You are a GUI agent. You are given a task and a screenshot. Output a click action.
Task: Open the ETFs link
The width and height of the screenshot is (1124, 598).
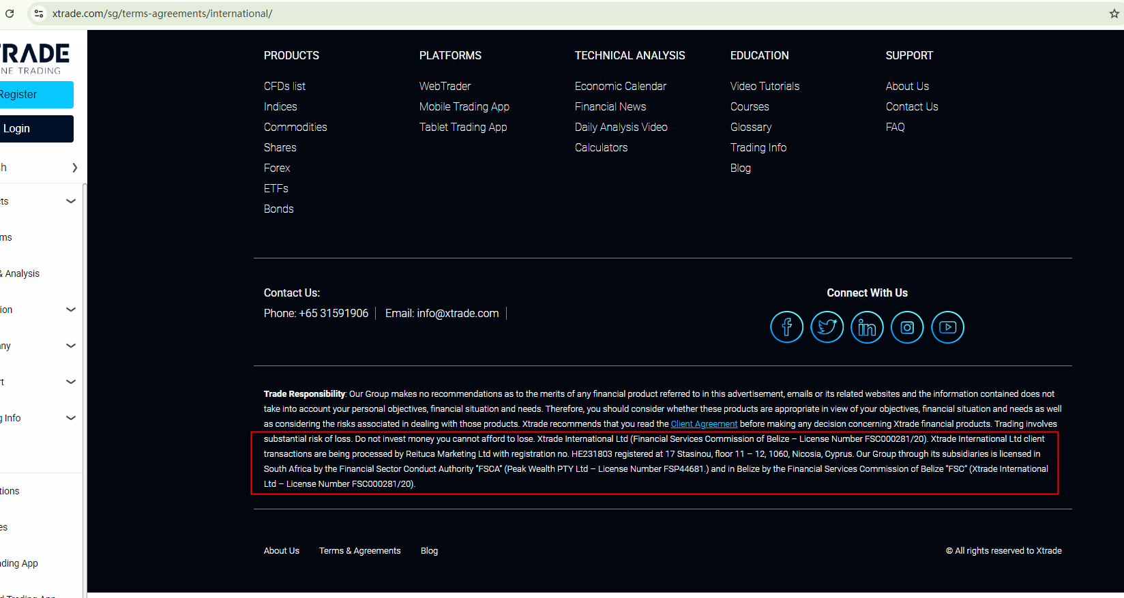[x=276, y=189]
